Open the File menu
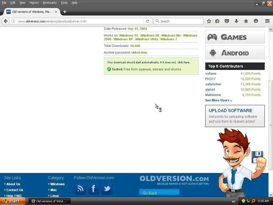Image resolution: width=273 pixels, height=205 pixels. 4,3
